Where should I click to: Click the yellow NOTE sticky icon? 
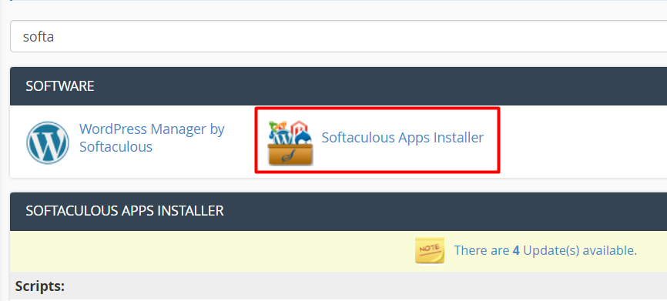click(430, 250)
